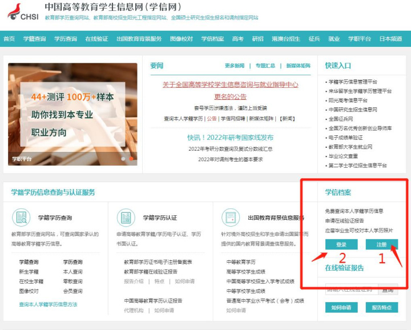The width and height of the screenshot is (411, 330).
Task: Open the 学籍查询 nav item
Action: coord(35,39)
